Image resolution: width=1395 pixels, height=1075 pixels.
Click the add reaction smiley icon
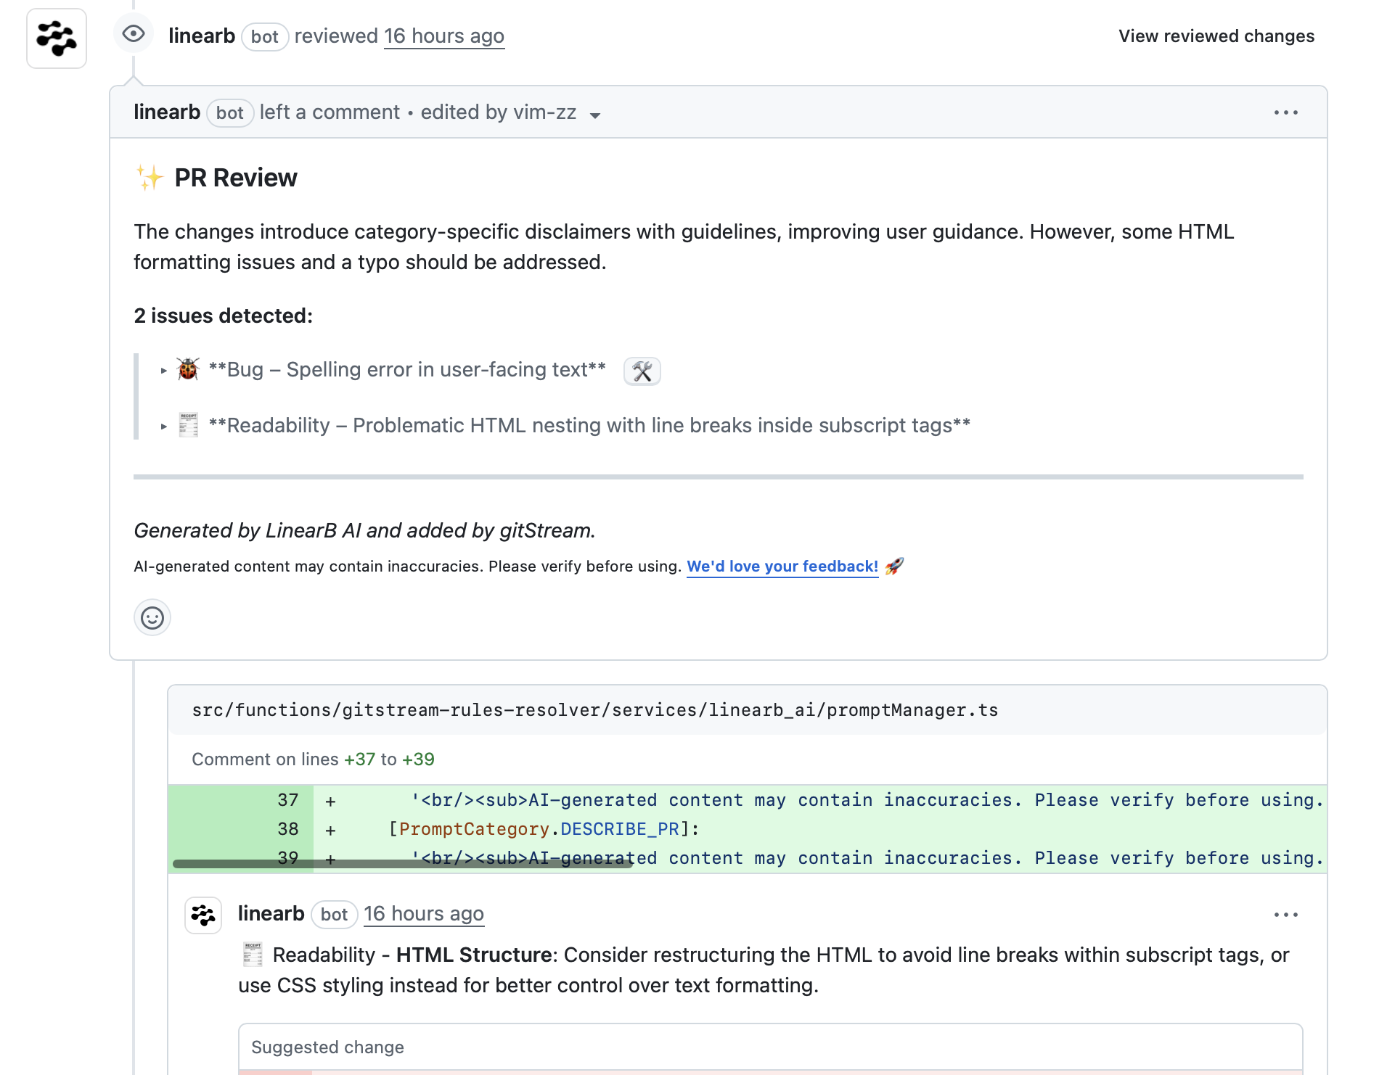[152, 618]
